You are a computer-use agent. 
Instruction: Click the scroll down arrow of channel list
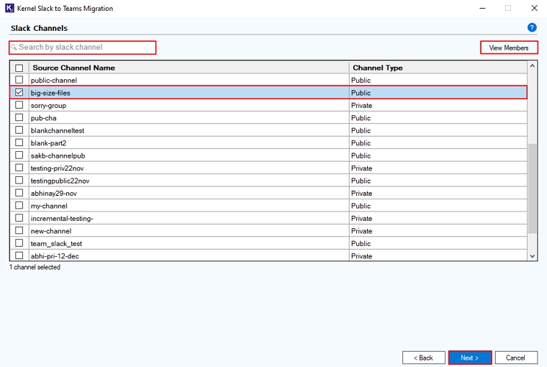tap(533, 256)
